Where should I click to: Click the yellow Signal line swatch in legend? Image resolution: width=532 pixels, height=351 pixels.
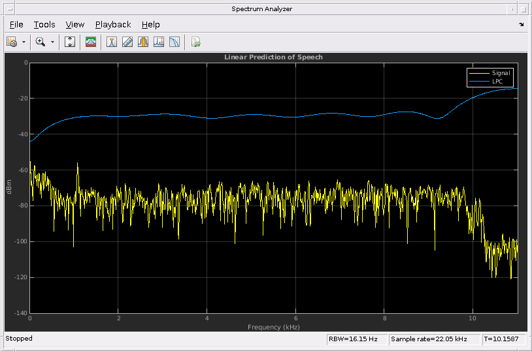[479, 73]
